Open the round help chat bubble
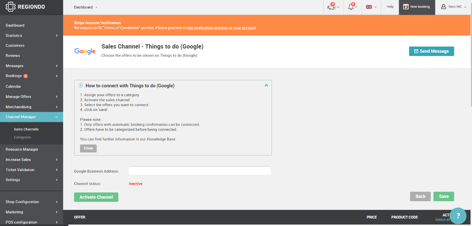Image resolution: width=472 pixels, height=226 pixels. coord(458,216)
